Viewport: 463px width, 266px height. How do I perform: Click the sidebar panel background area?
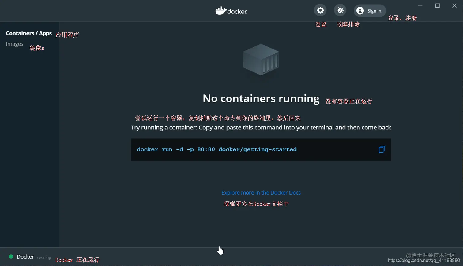29,137
